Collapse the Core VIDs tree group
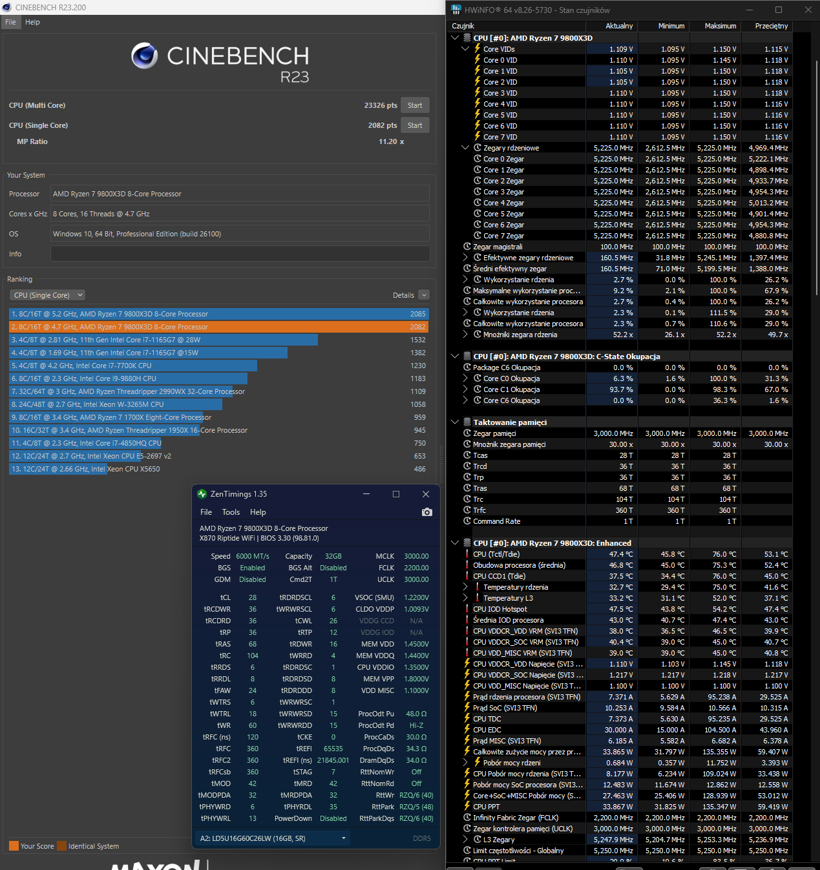The width and height of the screenshot is (820, 870). [x=465, y=49]
